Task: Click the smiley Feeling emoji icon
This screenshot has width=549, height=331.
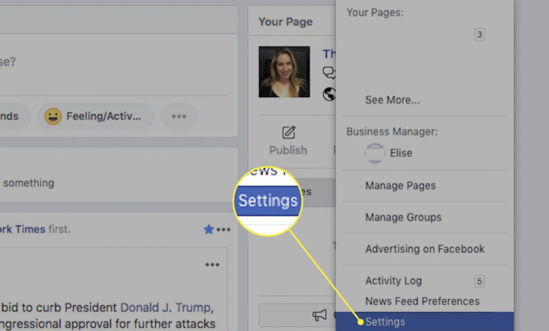Action: [53, 116]
